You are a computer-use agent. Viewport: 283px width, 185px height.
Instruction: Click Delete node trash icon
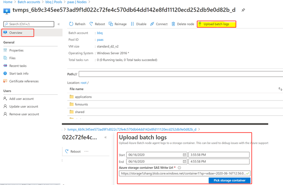pos(173,24)
